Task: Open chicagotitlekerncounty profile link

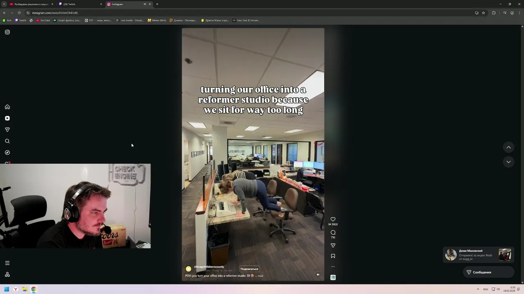Action: [209, 267]
